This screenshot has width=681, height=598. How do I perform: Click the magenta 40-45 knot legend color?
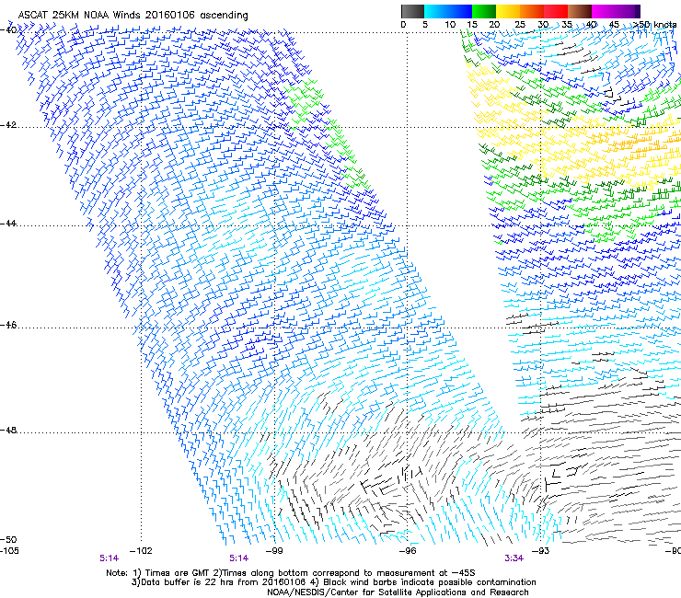click(604, 11)
